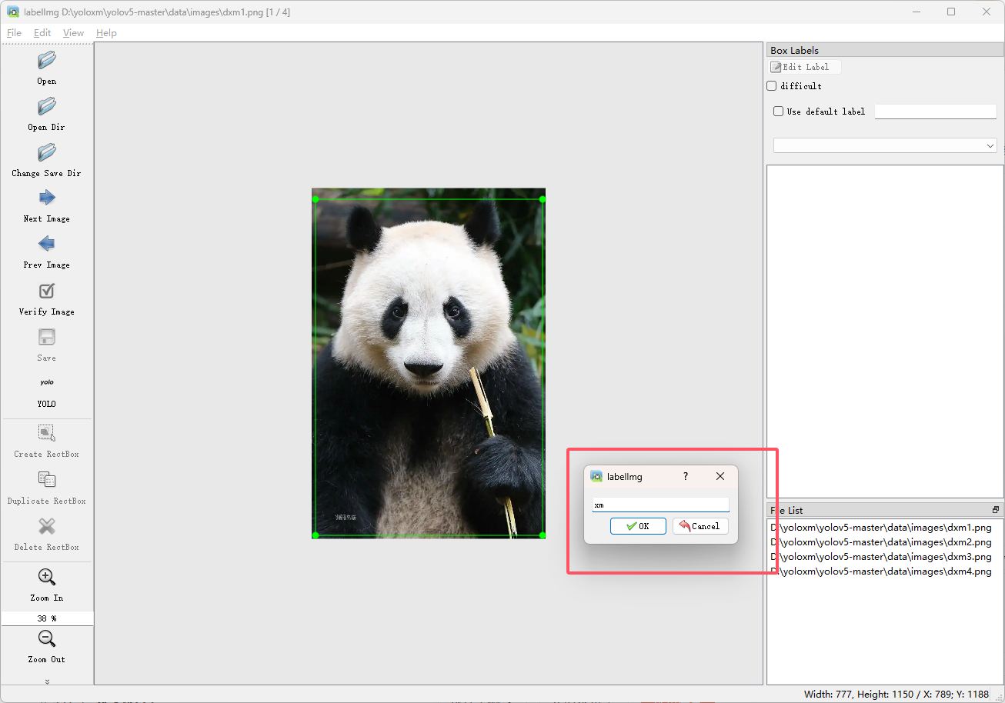1005x703 pixels.
Task: Go to Next Image arrow
Action: [47, 198]
